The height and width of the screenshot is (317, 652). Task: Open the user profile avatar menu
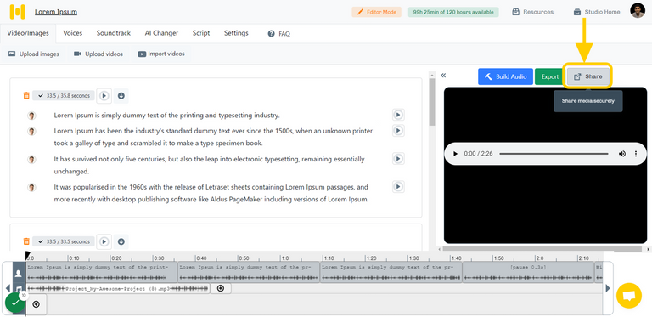click(638, 11)
